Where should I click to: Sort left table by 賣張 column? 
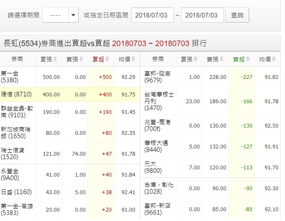tap(75, 59)
